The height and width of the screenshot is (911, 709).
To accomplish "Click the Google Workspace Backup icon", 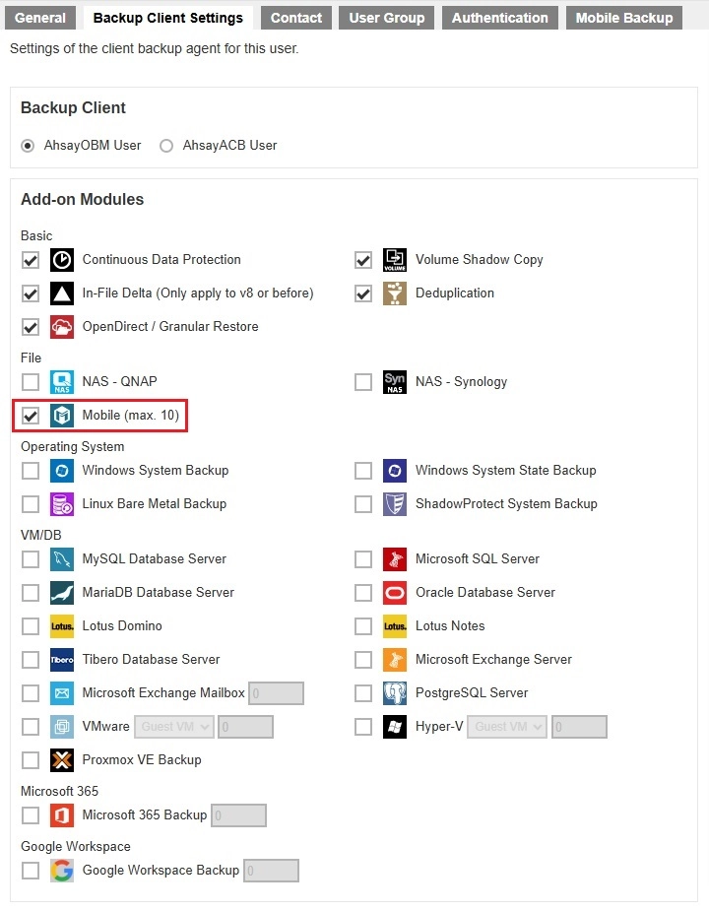I will (61, 871).
